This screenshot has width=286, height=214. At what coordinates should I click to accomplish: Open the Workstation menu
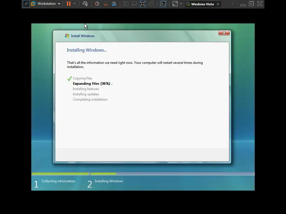(49, 4)
